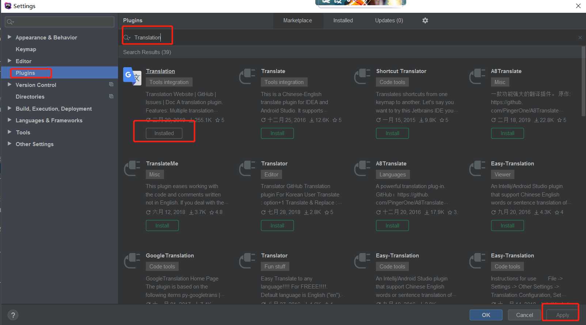Click the Translate plugin icon
Viewport: 586px width, 325px height.
click(247, 76)
